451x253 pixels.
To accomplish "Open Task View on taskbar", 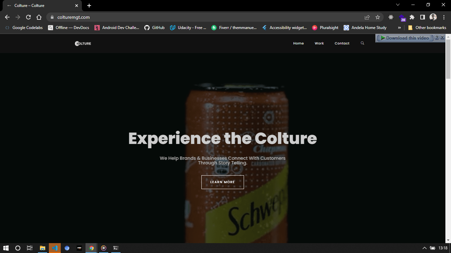I will pos(30,248).
